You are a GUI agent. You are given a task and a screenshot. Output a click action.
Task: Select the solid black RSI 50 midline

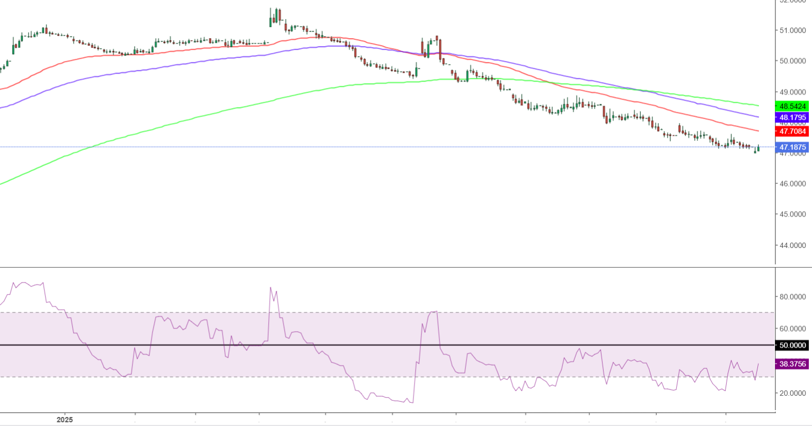coord(371,345)
